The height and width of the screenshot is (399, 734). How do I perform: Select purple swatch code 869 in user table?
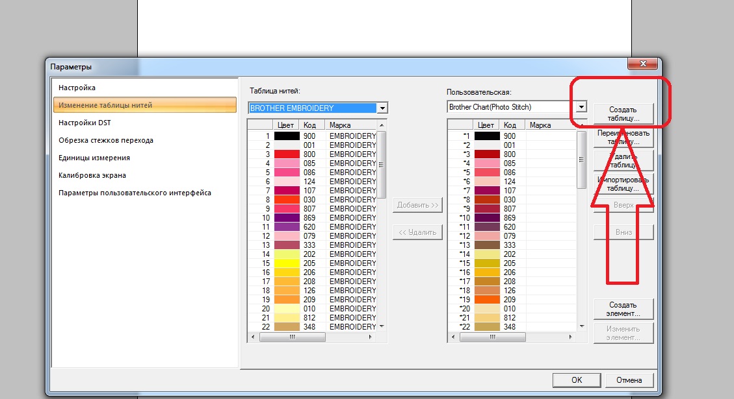tap(487, 218)
